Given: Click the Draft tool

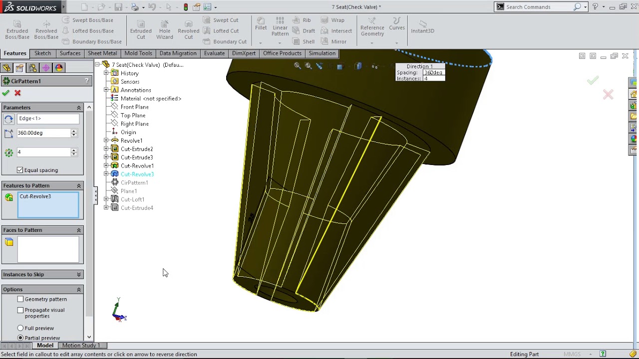Looking at the screenshot, I should [x=304, y=31].
